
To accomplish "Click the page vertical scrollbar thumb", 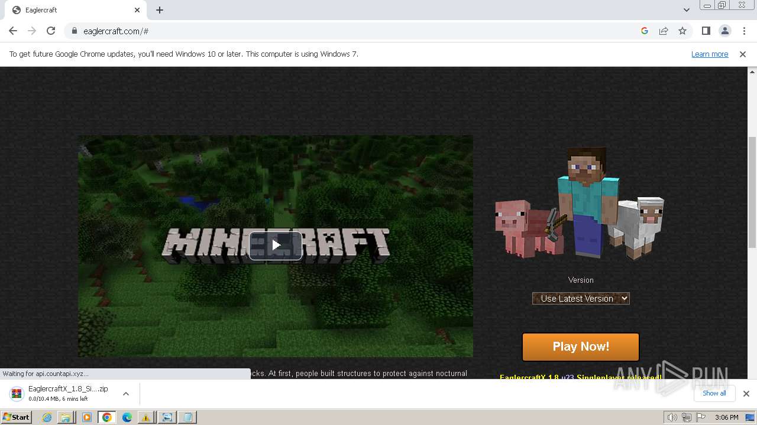I will click(x=752, y=192).
